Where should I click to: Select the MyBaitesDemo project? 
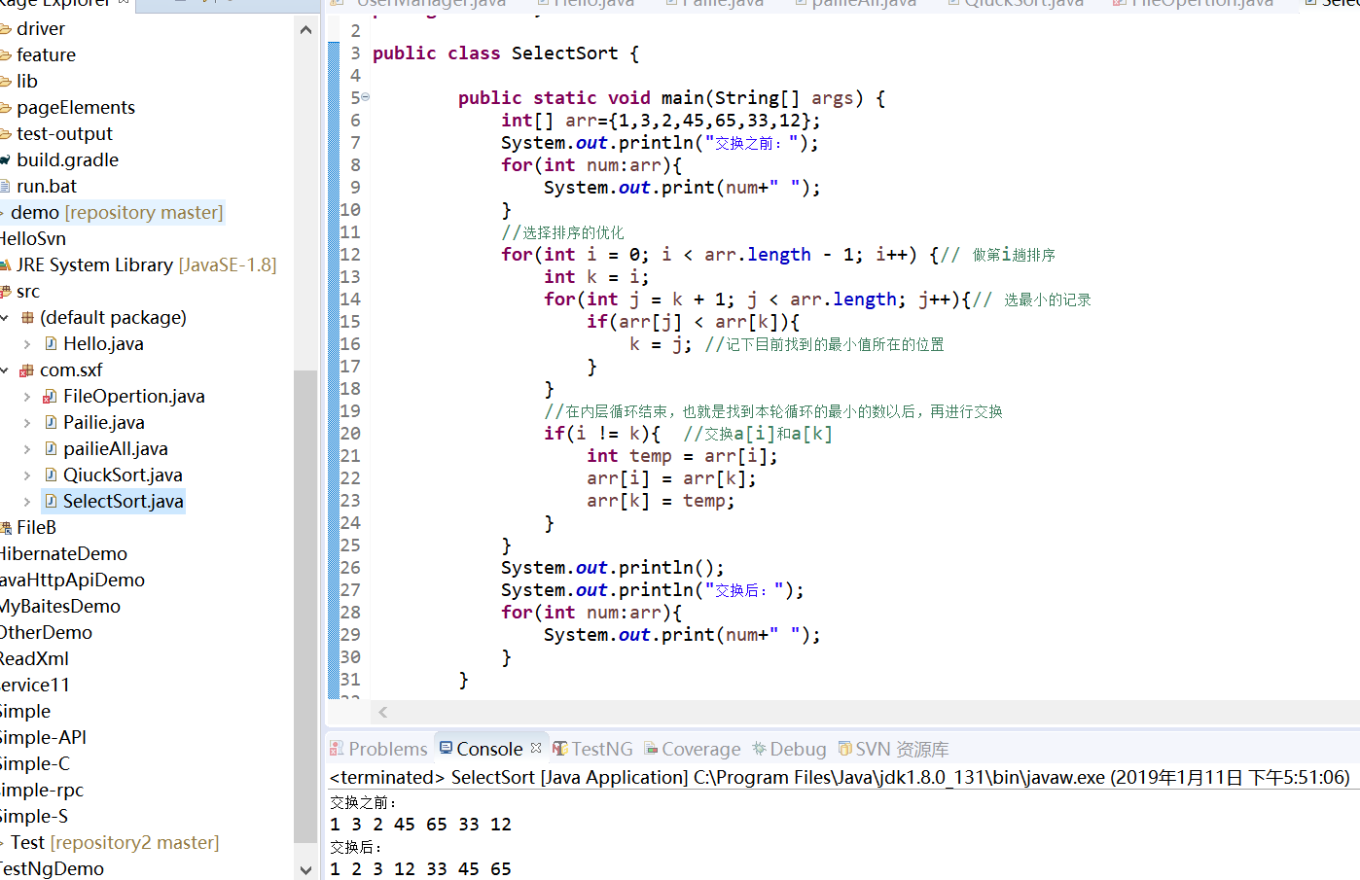[x=60, y=606]
